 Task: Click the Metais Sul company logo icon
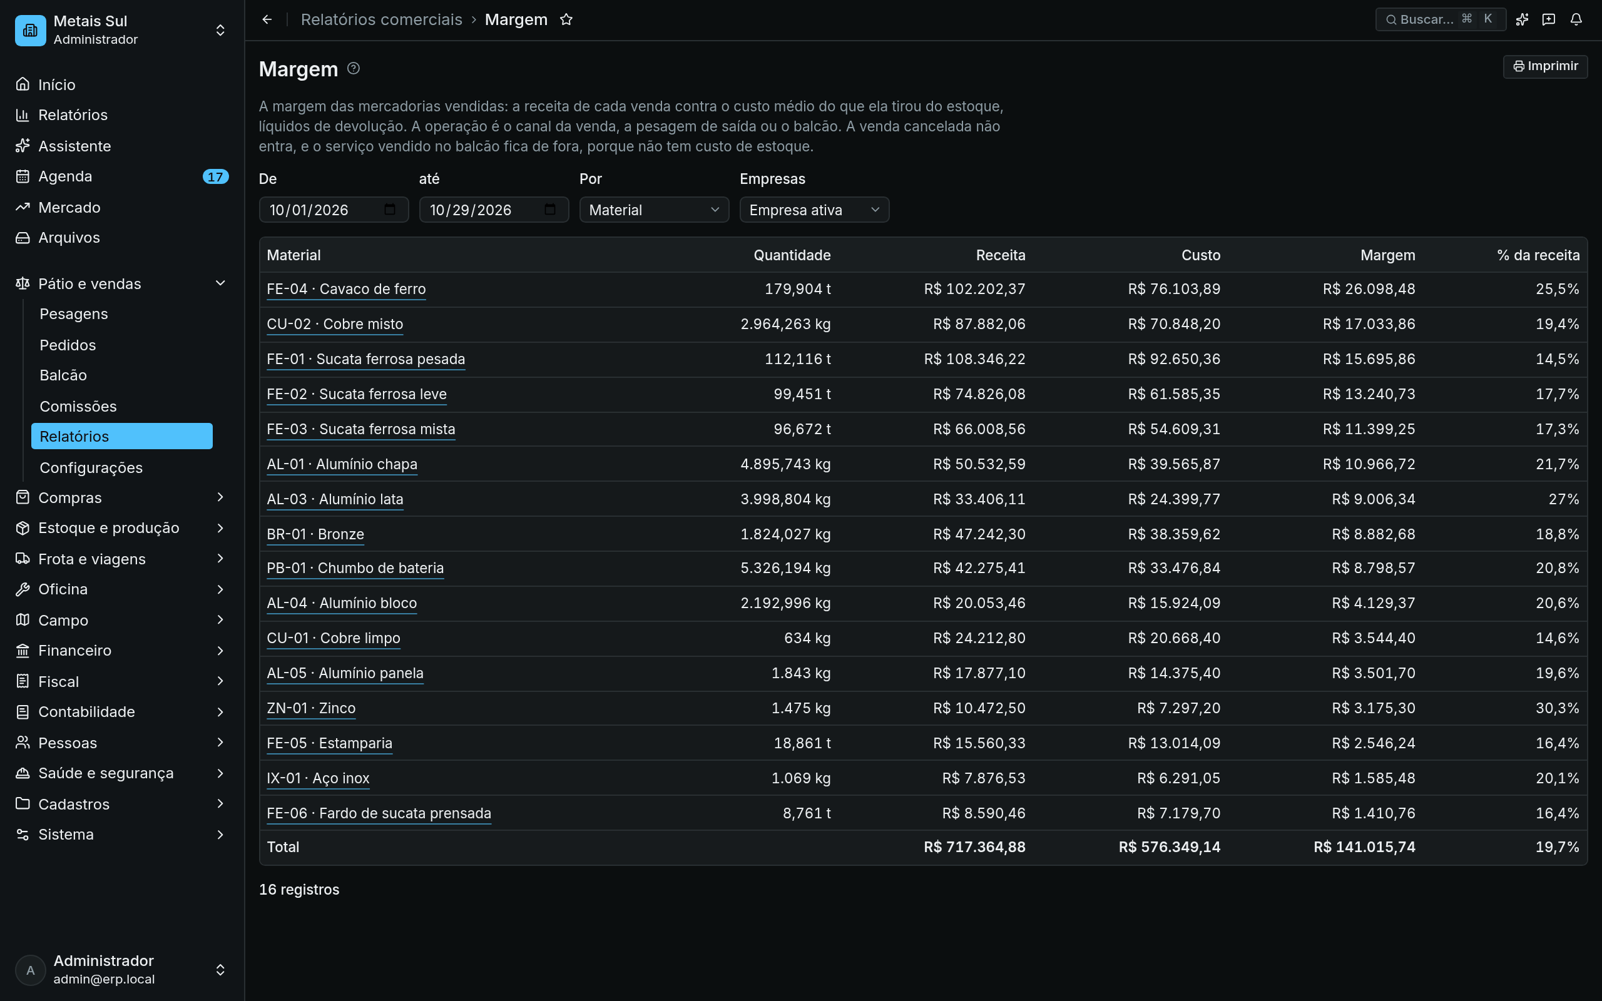31,31
